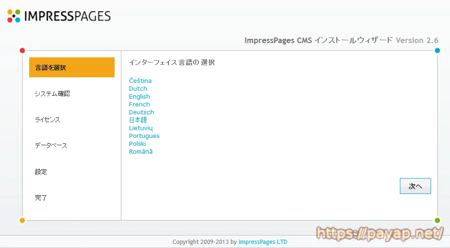The width and height of the screenshot is (450, 248).
Task: Choose Dutch as interface language
Action: point(138,88)
